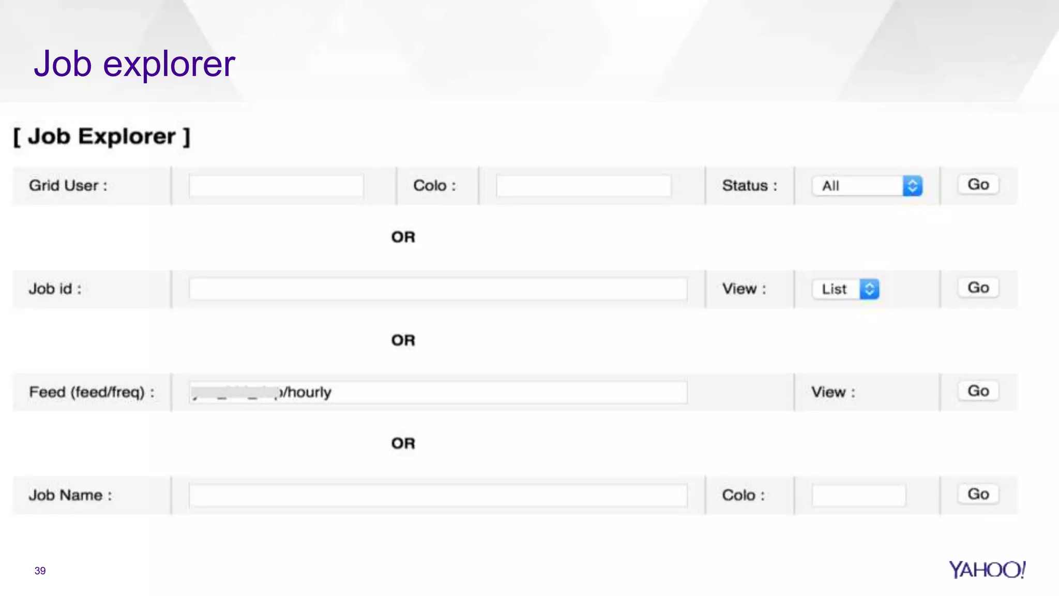This screenshot has width=1059, height=596.
Task: Click slide page number 39
Action: (x=40, y=571)
